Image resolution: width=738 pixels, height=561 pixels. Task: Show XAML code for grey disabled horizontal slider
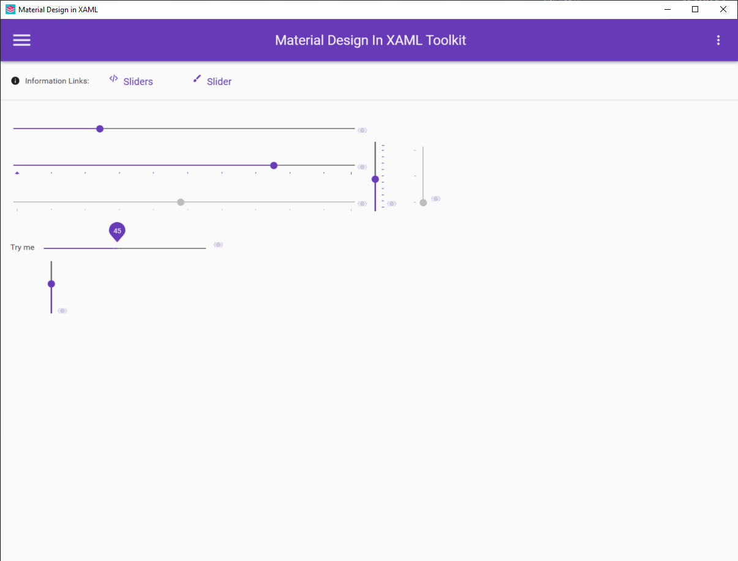pyautogui.click(x=362, y=204)
